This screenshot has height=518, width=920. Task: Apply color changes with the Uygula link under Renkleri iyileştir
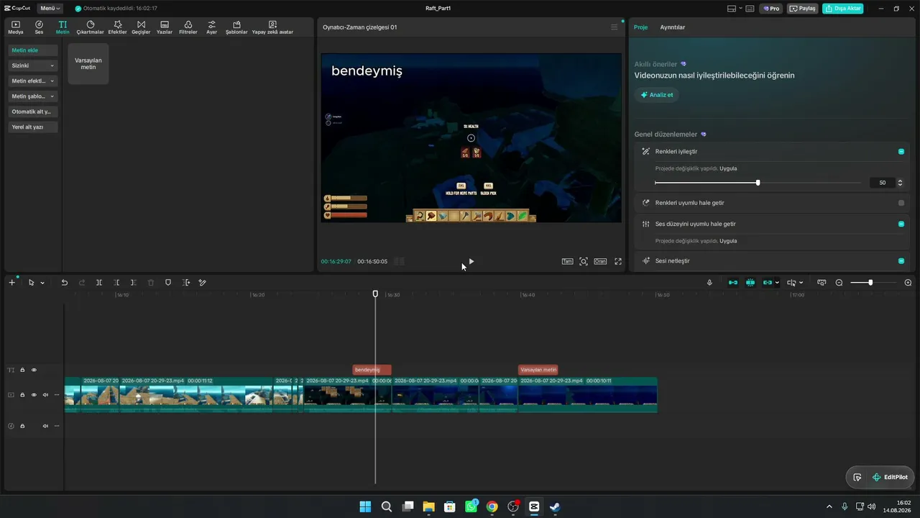click(728, 168)
